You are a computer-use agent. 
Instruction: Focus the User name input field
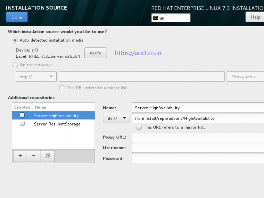[198, 148]
